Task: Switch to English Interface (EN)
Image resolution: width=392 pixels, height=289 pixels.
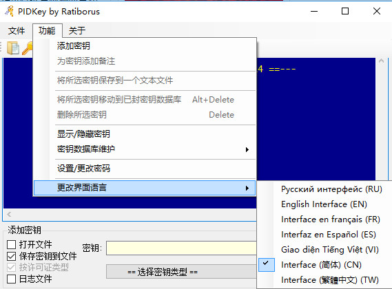Action: [x=324, y=204]
